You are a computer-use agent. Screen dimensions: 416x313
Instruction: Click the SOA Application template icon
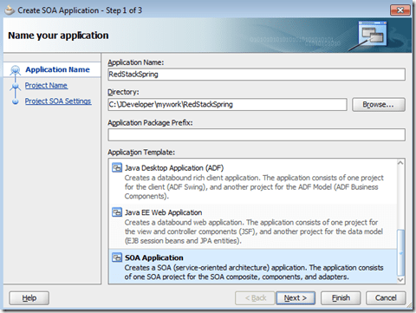point(117,258)
